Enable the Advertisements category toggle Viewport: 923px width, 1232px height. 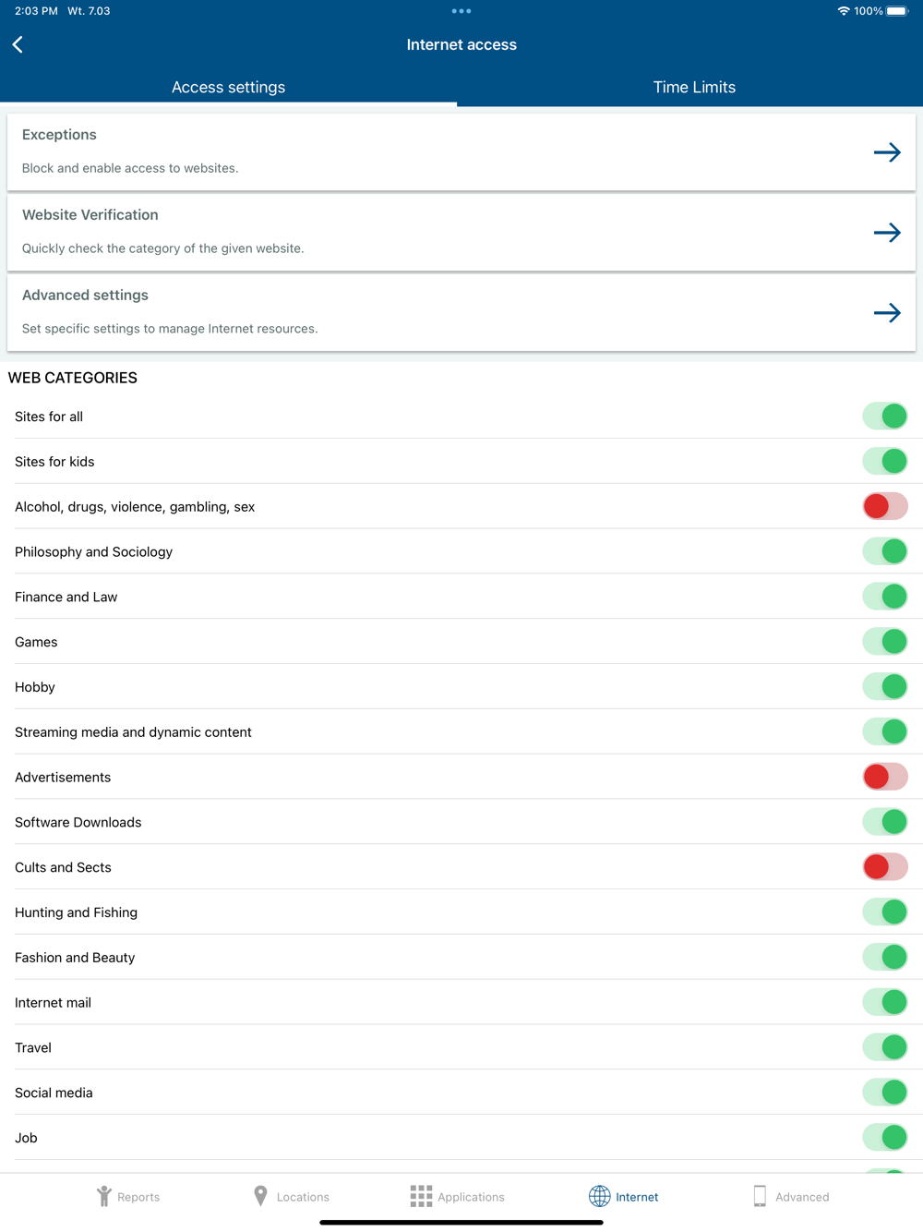(885, 777)
